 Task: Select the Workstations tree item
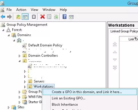(44, 87)
